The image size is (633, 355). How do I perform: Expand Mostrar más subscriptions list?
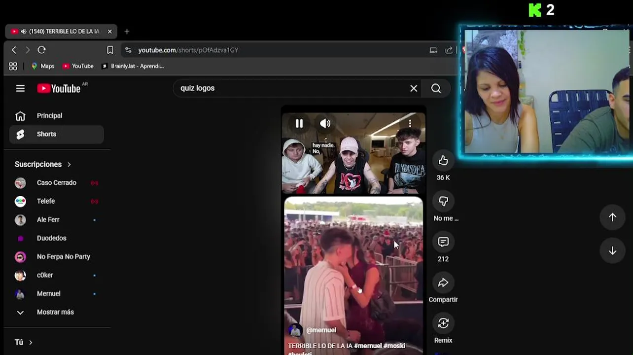click(x=57, y=312)
